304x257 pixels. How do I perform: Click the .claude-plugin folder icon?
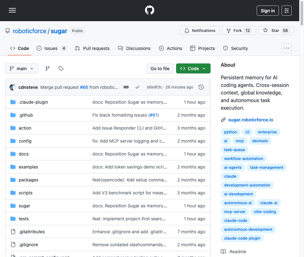(13, 102)
